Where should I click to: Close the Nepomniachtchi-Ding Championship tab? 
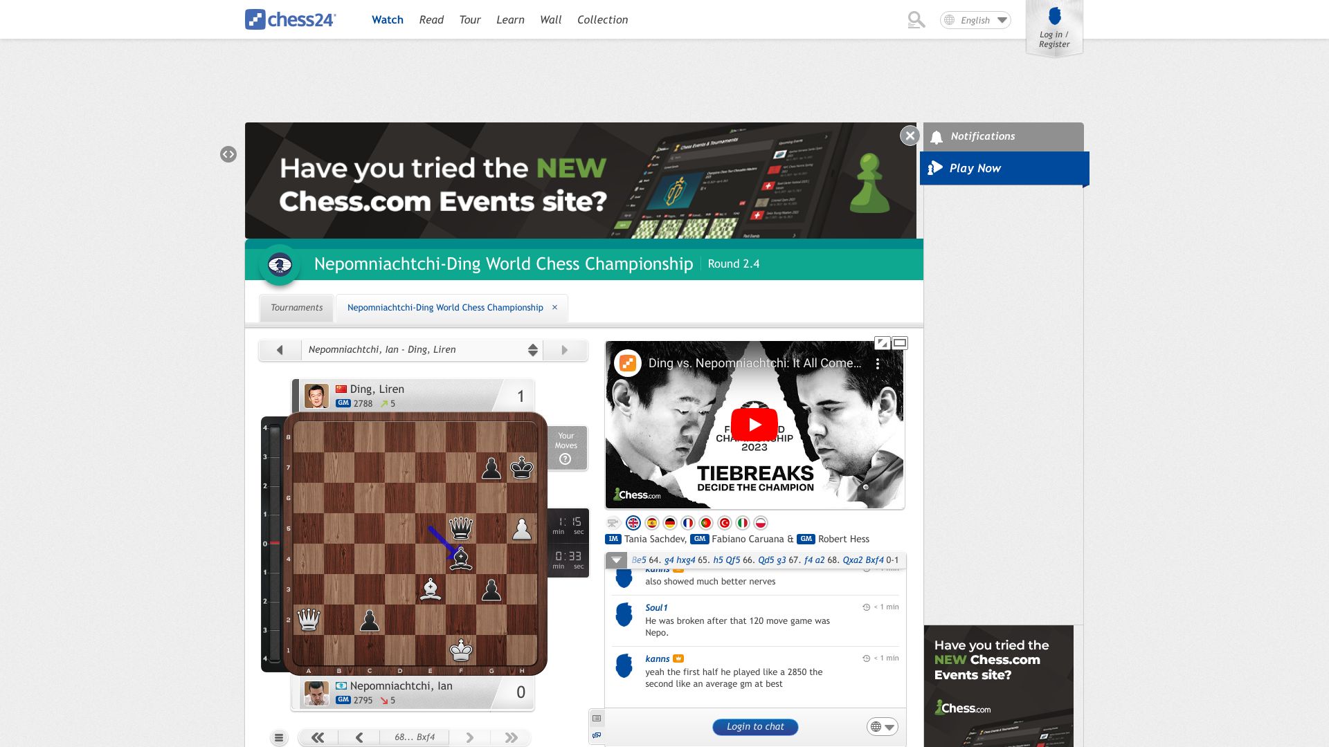point(554,307)
